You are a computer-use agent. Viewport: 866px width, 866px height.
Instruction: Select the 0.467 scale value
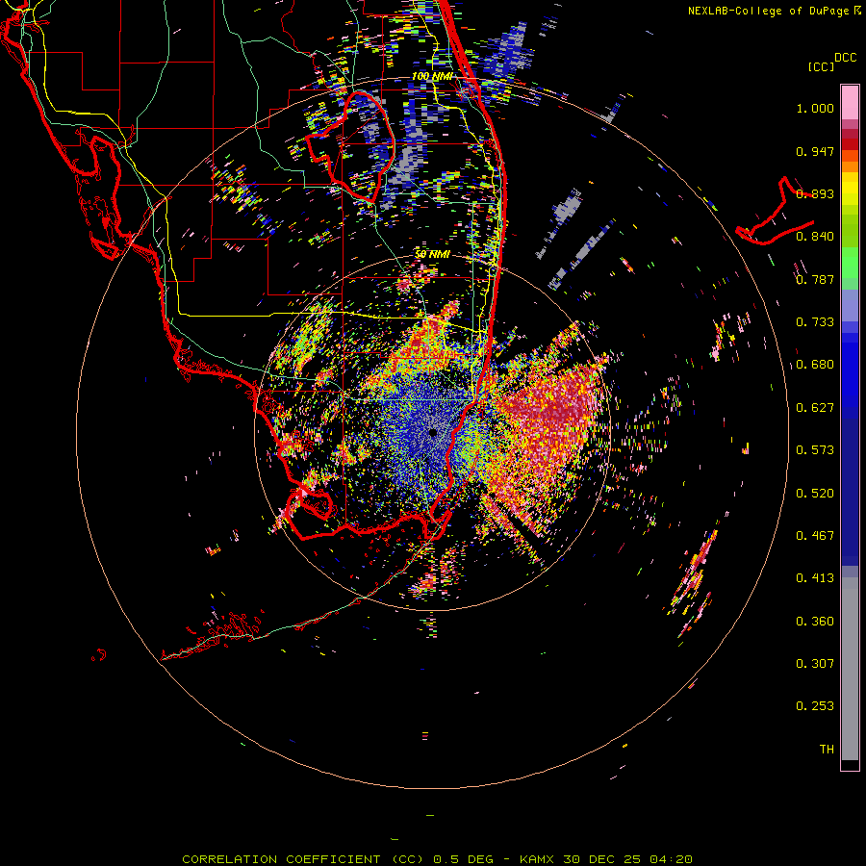815,536
